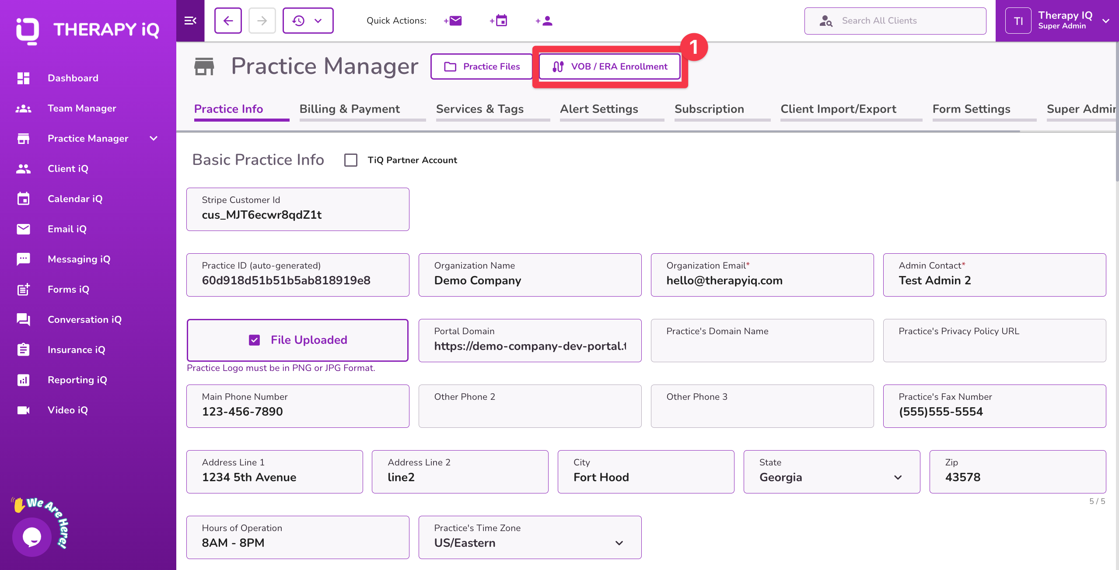Expand Practice Manager sidebar chevron
The height and width of the screenshot is (570, 1119).
coord(154,138)
